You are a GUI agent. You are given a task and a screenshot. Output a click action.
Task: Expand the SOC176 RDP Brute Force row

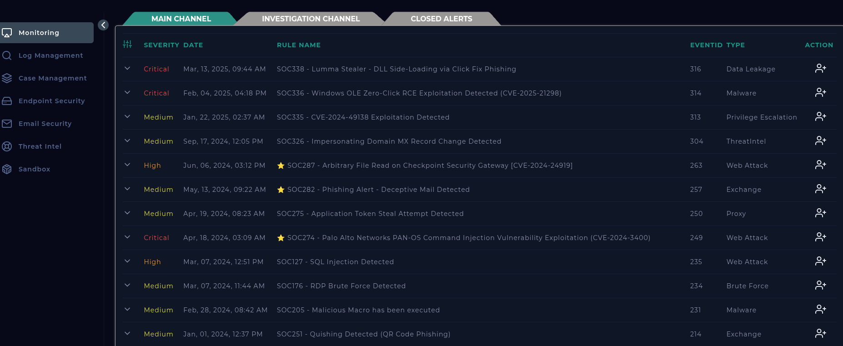point(127,286)
